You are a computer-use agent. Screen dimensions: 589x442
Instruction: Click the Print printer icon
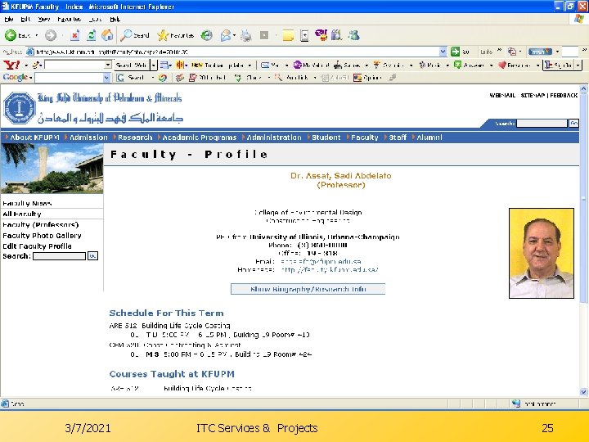(x=246, y=35)
